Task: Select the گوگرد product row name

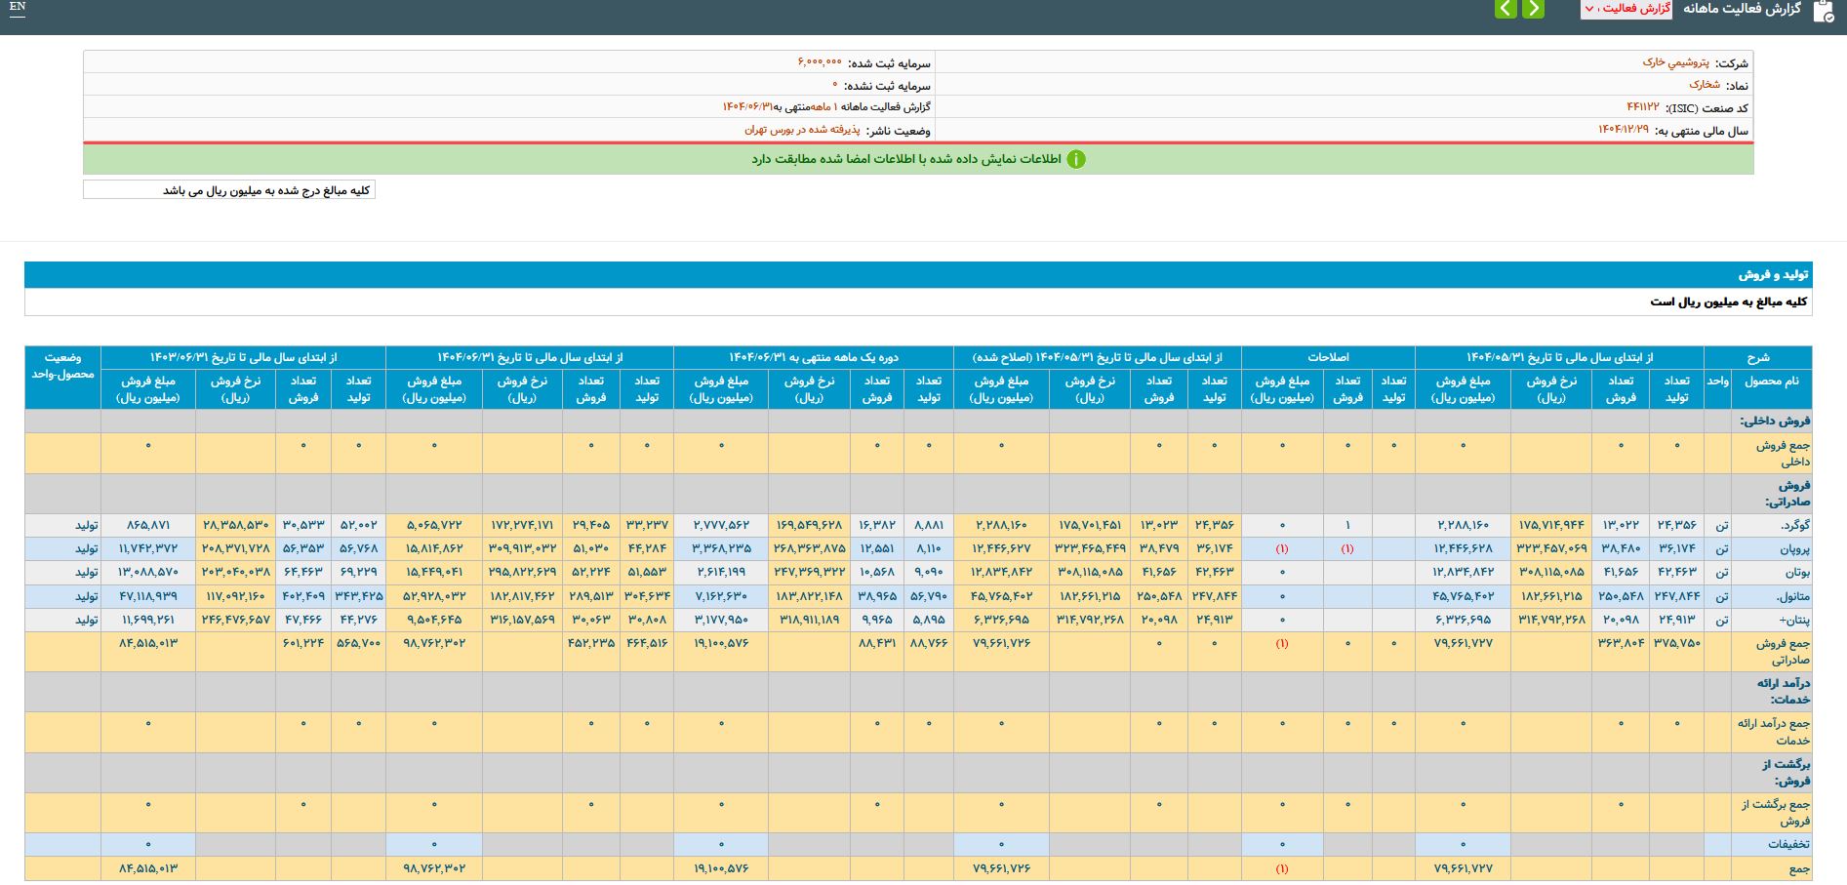Action: 1793,525
